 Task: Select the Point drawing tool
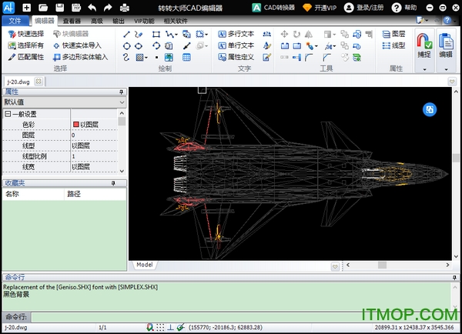pyautogui.click(x=156, y=58)
